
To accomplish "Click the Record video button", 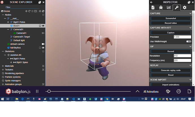I will tap(171, 23).
